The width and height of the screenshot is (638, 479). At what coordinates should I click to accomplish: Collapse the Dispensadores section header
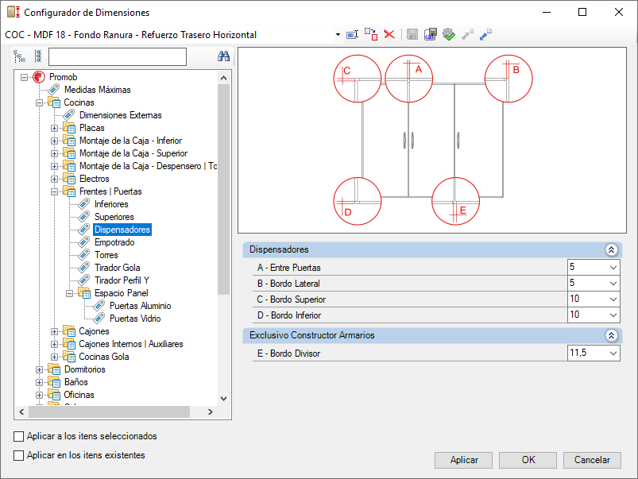coord(611,249)
